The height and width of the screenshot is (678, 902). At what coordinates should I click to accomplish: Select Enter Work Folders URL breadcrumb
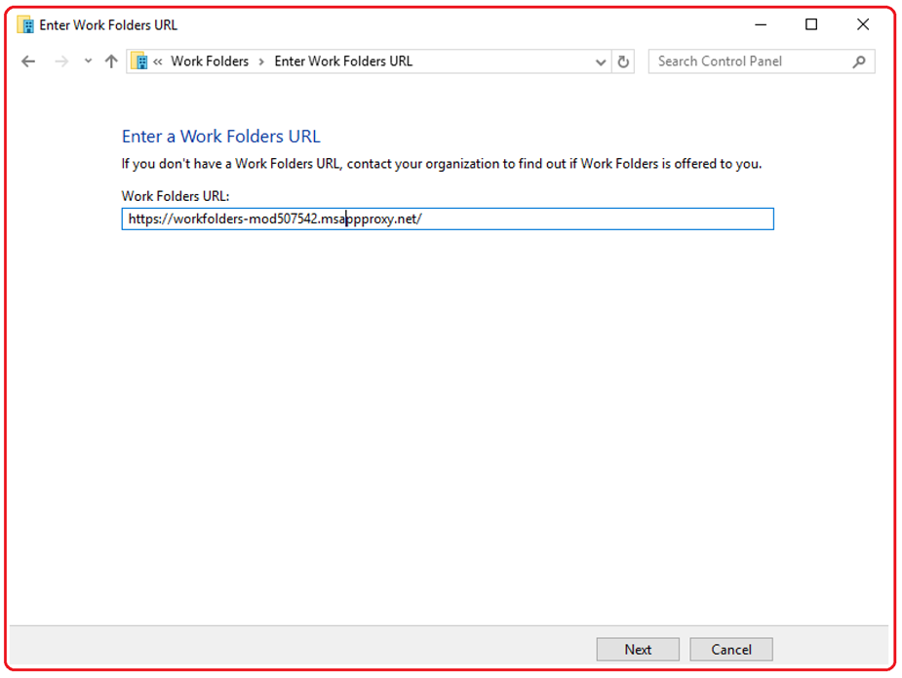(343, 61)
